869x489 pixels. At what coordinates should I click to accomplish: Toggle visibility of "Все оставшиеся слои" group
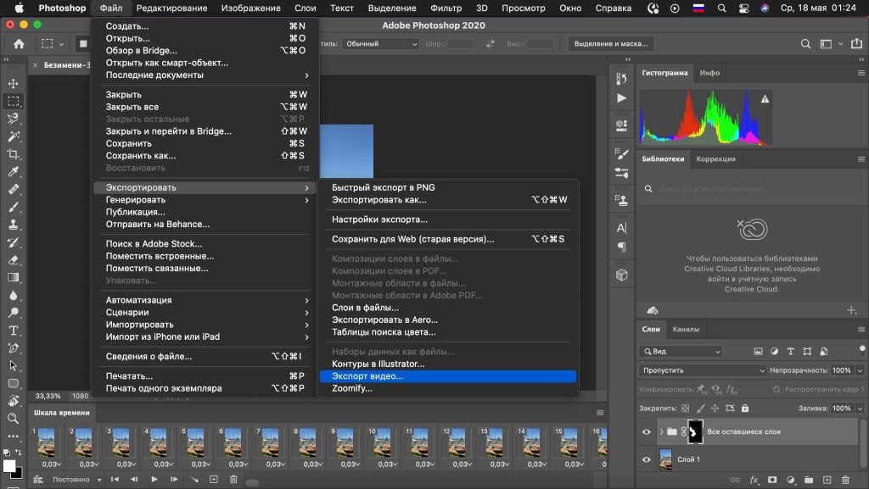pos(647,431)
